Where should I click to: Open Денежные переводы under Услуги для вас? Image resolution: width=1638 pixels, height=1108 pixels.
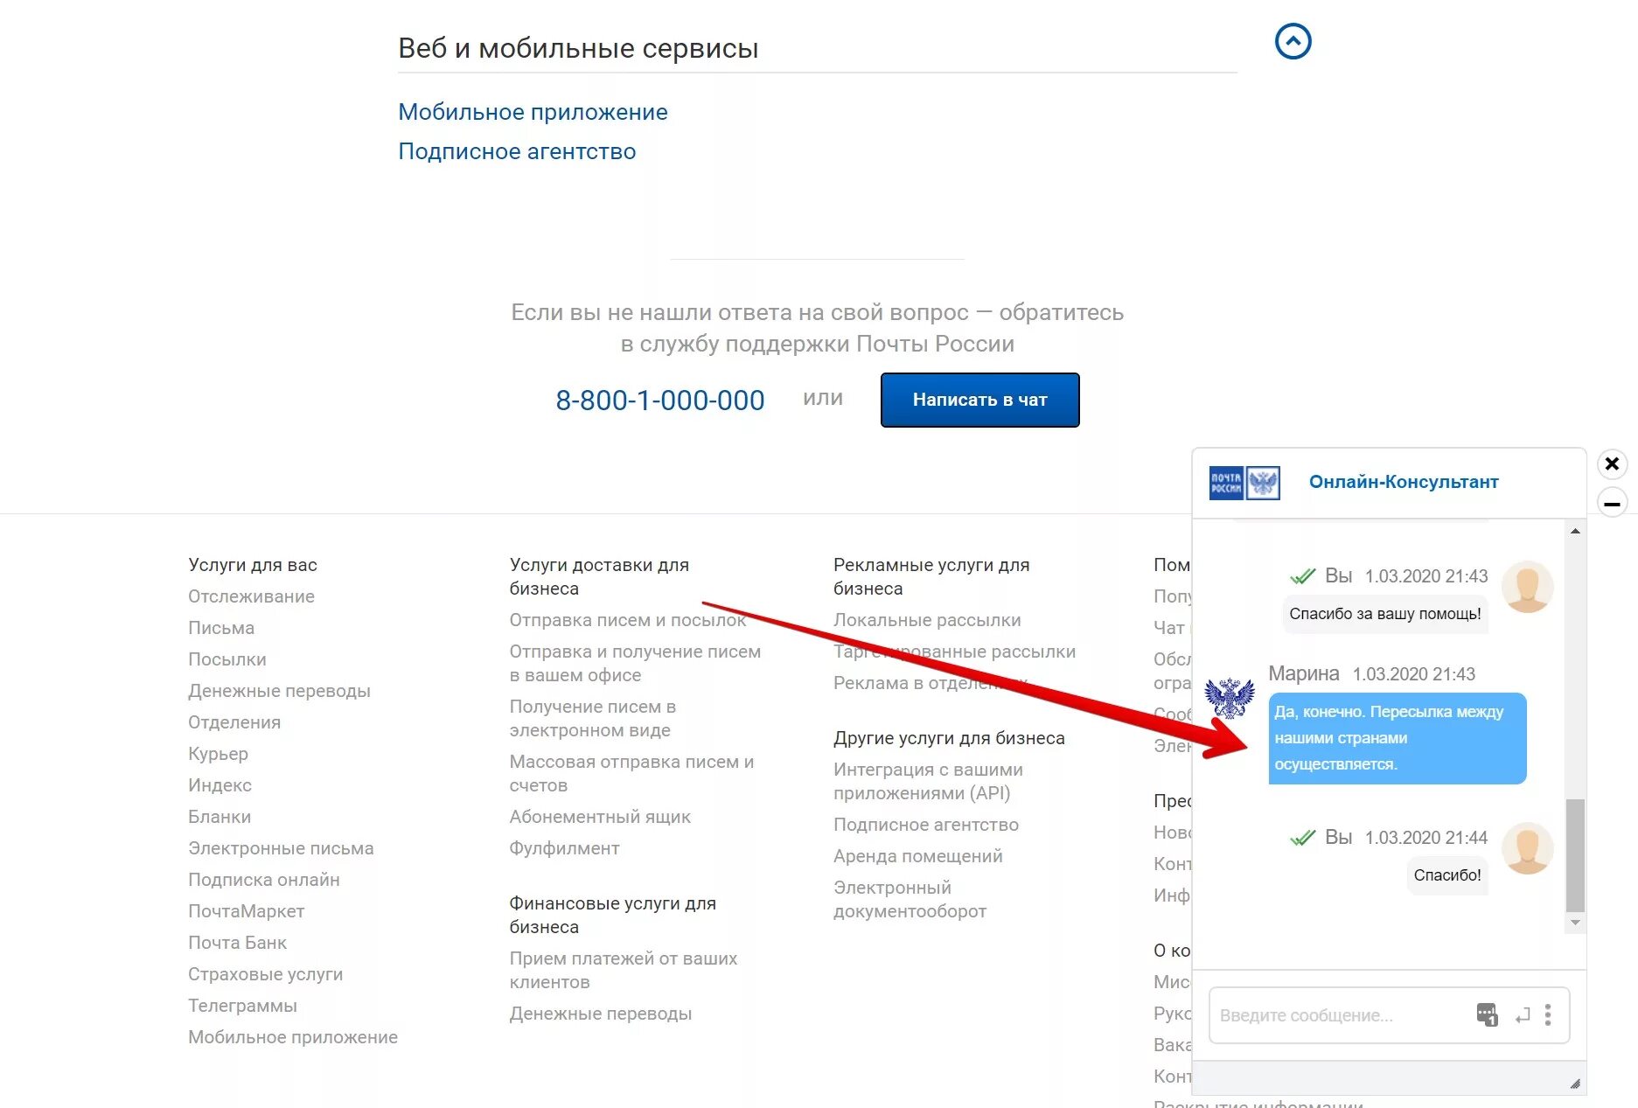pyautogui.click(x=279, y=691)
